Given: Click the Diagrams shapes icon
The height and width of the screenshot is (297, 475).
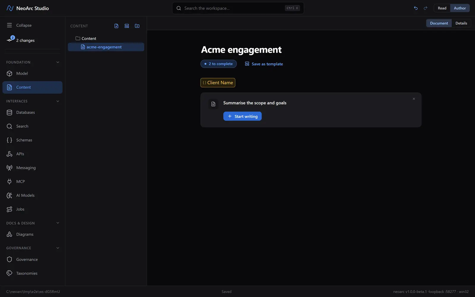Looking at the screenshot, I should coord(9,234).
